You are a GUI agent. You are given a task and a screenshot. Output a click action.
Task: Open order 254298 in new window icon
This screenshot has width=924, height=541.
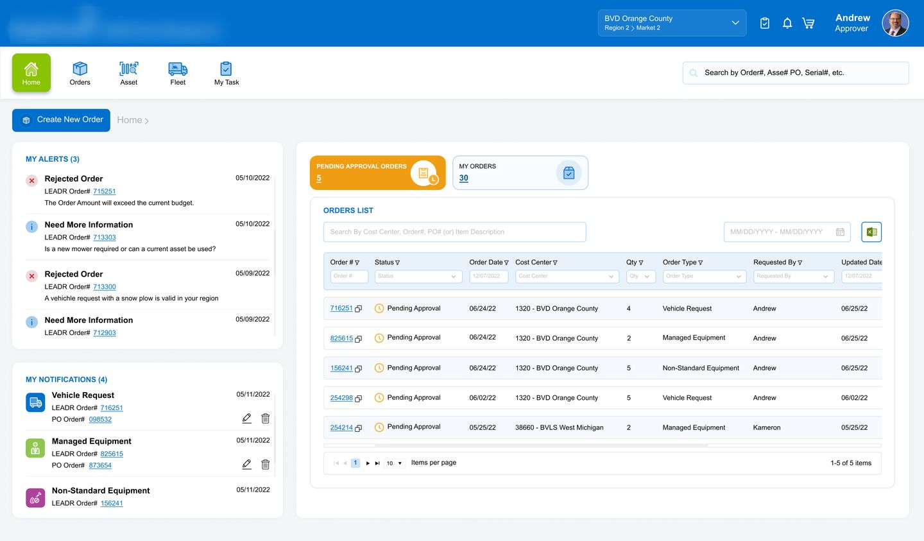[359, 399]
